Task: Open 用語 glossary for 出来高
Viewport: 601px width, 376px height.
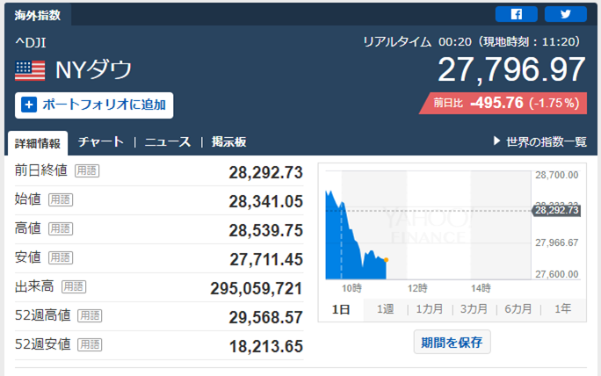Action: point(74,286)
